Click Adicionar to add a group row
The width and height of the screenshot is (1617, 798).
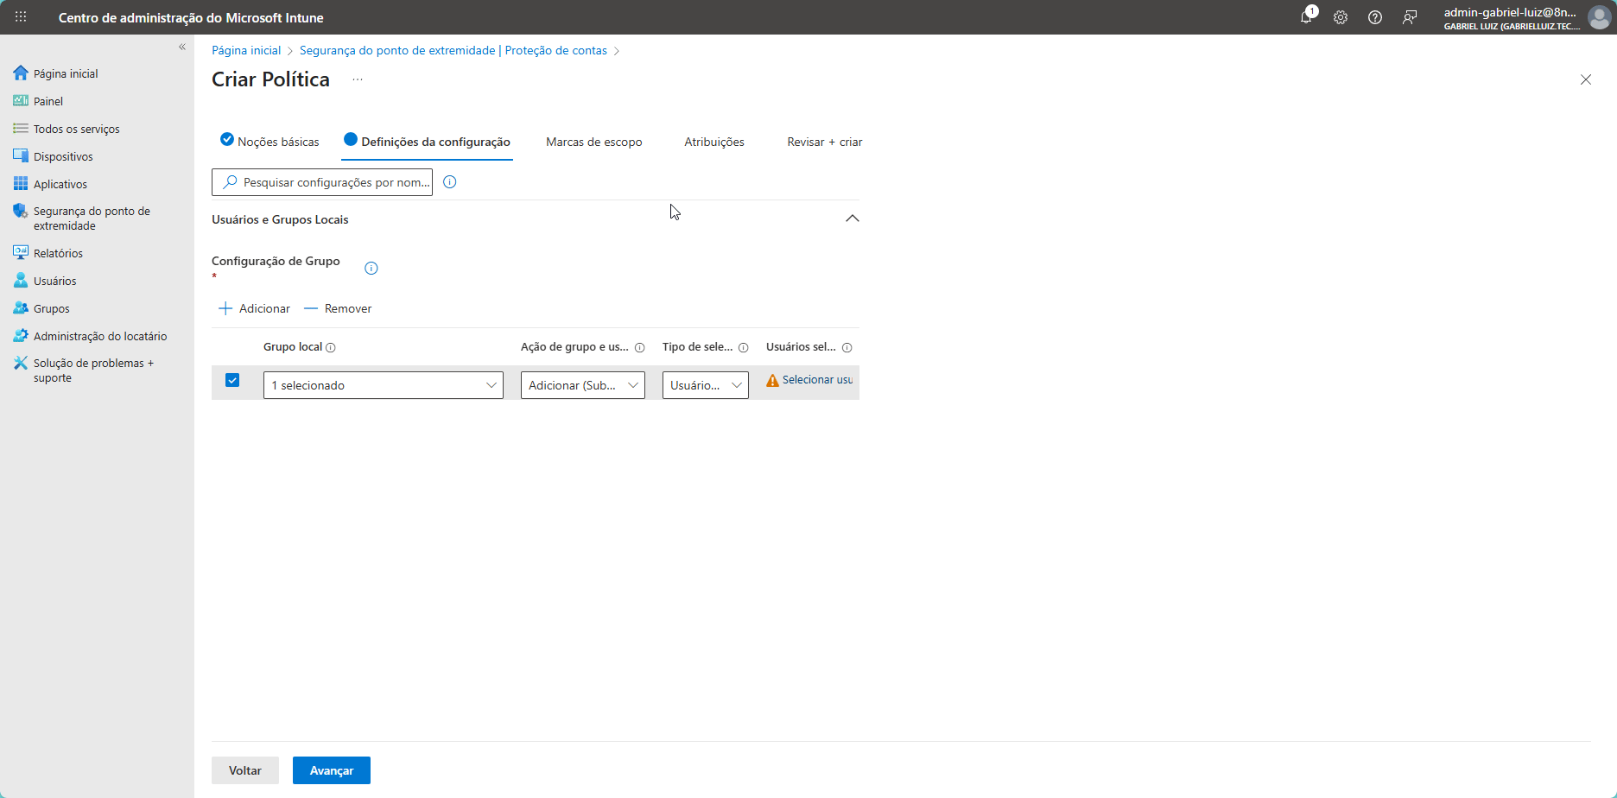tap(255, 308)
